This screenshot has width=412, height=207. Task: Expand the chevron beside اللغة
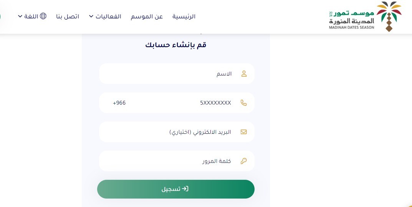point(20,16)
